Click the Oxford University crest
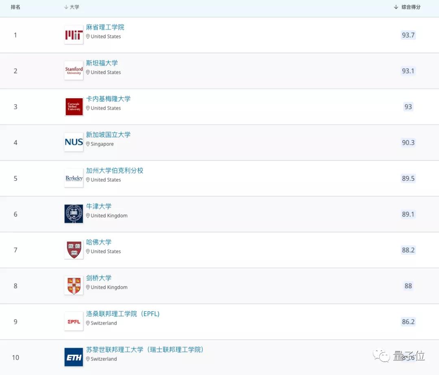 (x=74, y=214)
